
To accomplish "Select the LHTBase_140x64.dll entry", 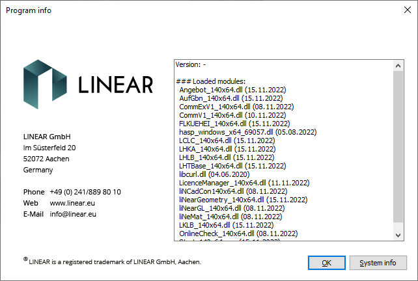I will click(232, 166).
